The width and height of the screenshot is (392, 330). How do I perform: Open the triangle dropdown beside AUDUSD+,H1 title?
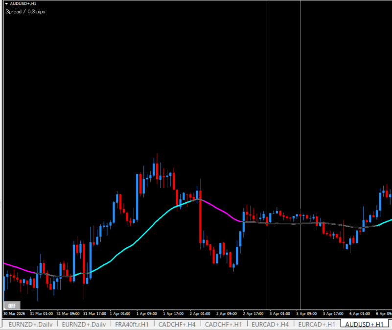point(6,3)
